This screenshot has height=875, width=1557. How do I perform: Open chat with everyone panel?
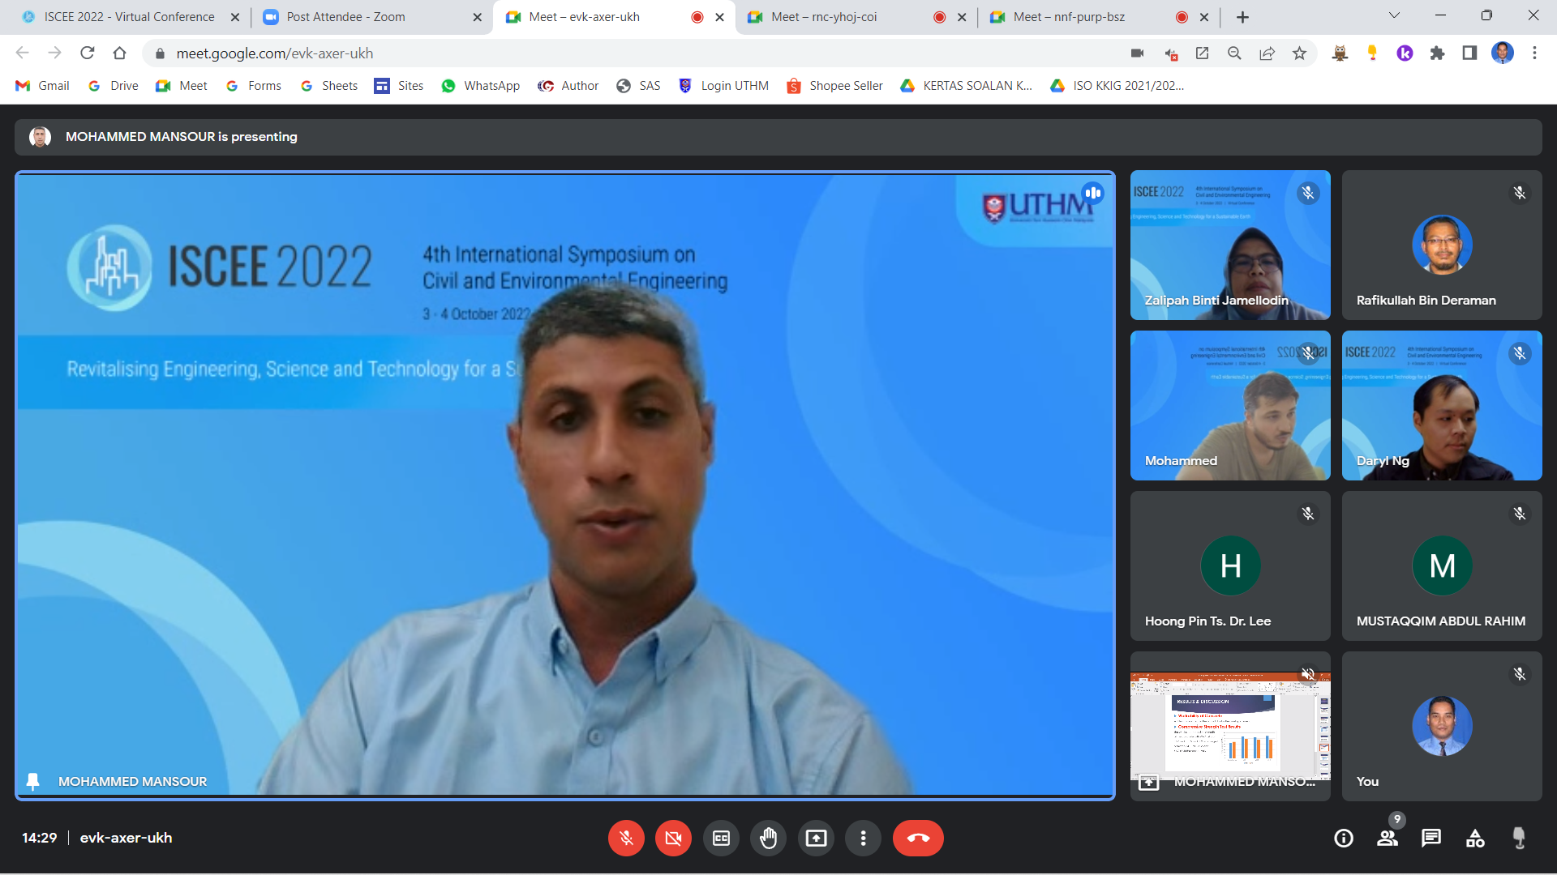point(1431,838)
